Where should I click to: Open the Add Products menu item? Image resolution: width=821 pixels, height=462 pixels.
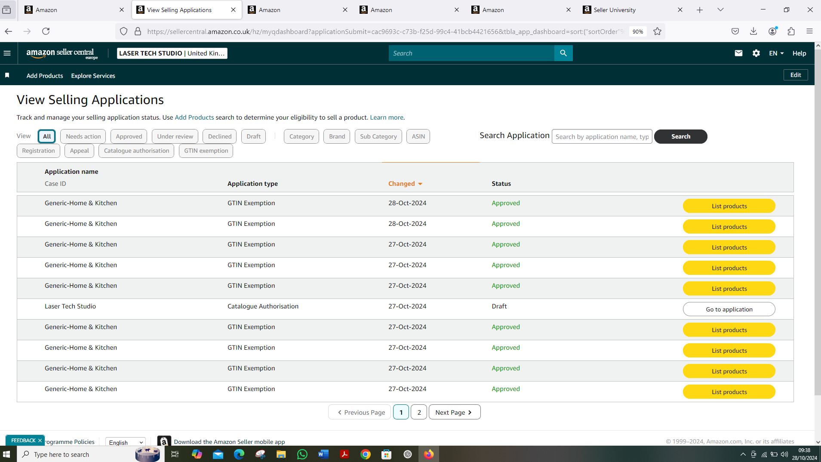coord(45,76)
